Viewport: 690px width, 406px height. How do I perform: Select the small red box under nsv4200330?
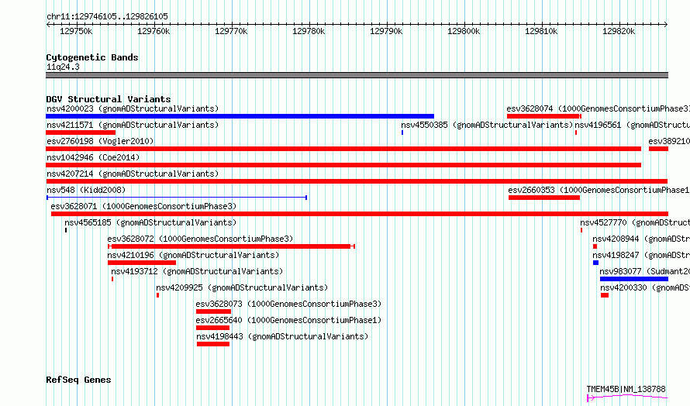point(605,296)
